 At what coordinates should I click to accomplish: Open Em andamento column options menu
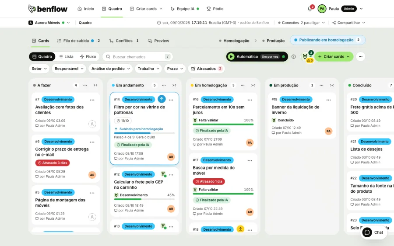coord(164,85)
